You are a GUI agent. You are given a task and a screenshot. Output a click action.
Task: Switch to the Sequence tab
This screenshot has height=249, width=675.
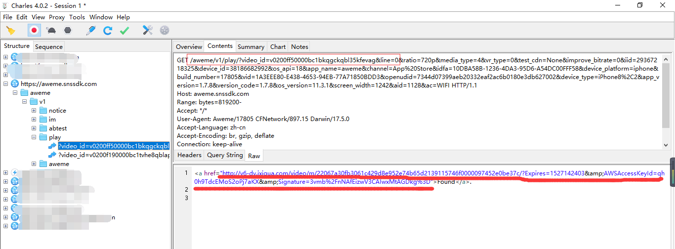[49, 46]
